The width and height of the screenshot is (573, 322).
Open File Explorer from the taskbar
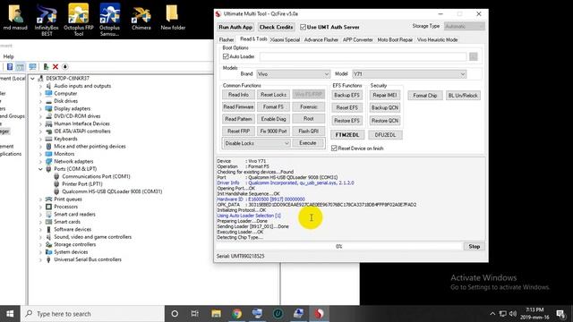click(216, 314)
